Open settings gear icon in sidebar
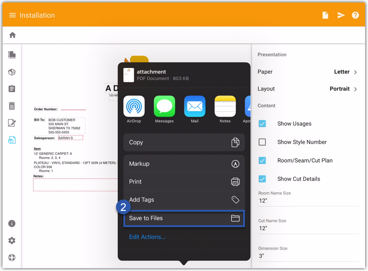The height and width of the screenshot is (271, 368). pyautogui.click(x=12, y=241)
